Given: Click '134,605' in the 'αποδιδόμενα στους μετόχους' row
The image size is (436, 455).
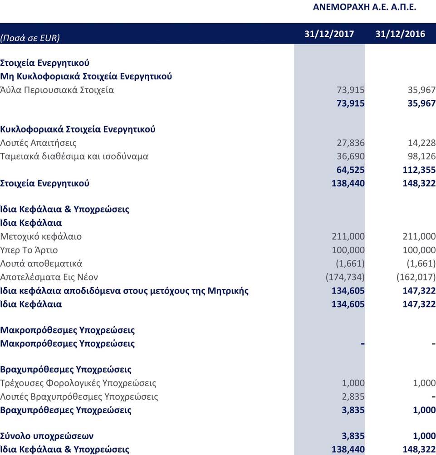Looking at the screenshot, I should click(348, 291).
